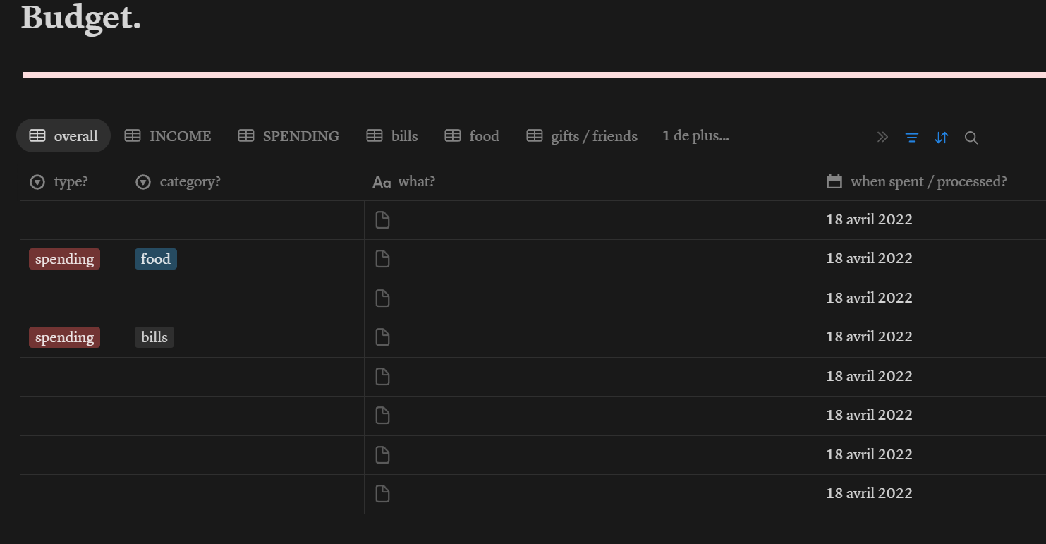Image resolution: width=1046 pixels, height=544 pixels.
Task: Click the calendar icon in the date header
Action: point(834,181)
